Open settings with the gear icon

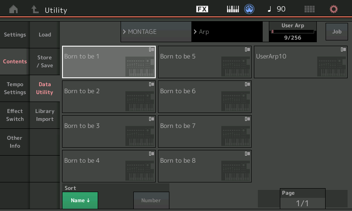[x=334, y=9]
